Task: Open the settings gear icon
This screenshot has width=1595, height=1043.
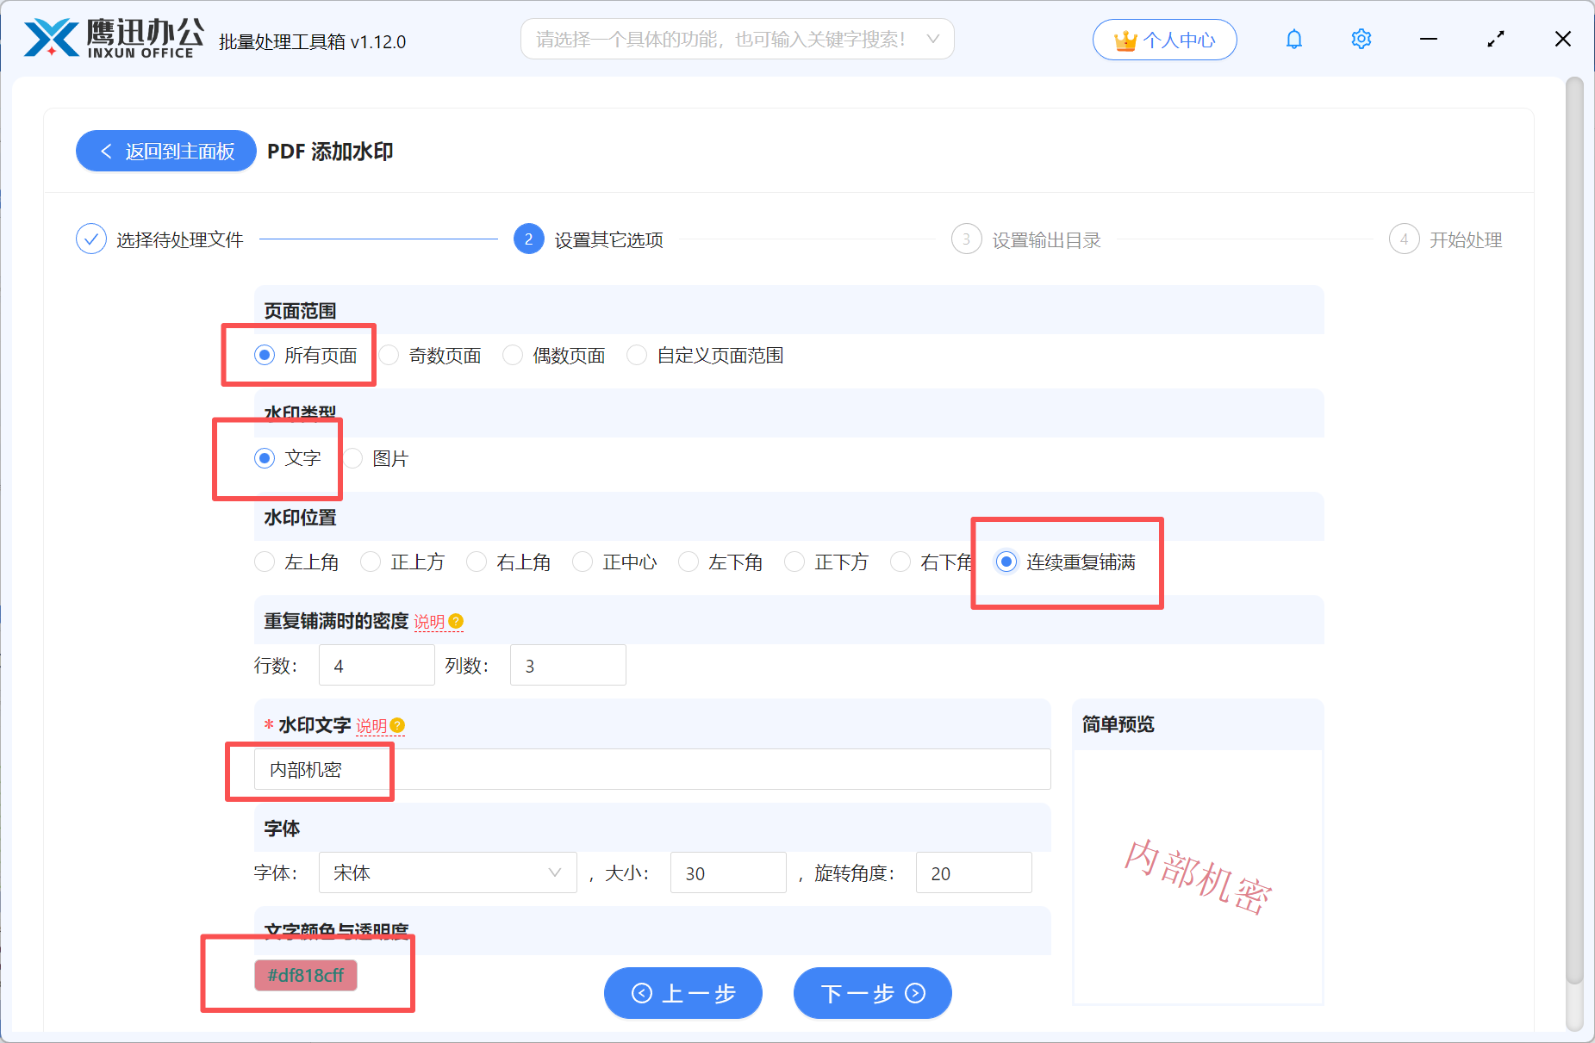Action: (x=1361, y=39)
